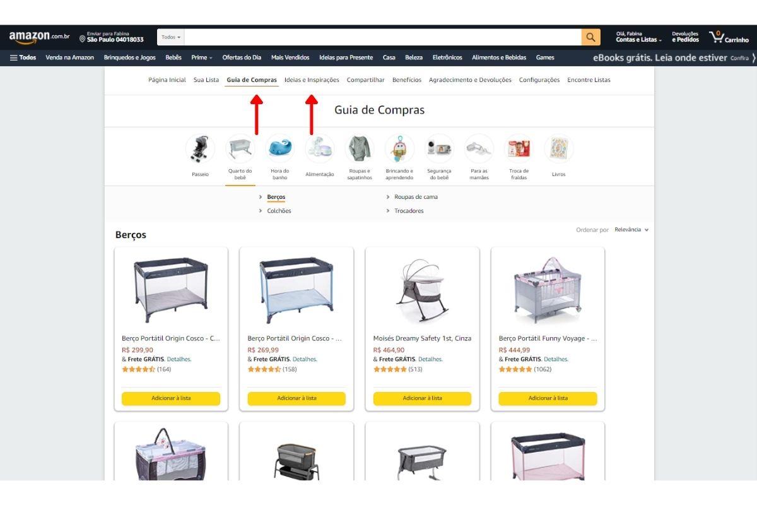Select the Alimentação category icon
Screen dimensions: 757x505
pos(319,148)
